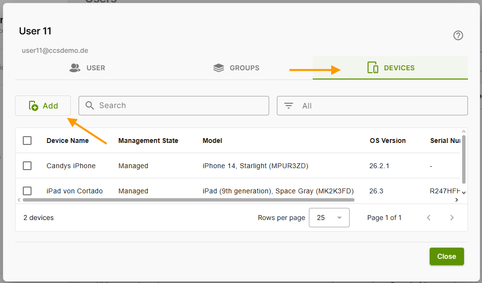Close the User 11 dialog
Viewport: 482px width, 283px height.
447,256
